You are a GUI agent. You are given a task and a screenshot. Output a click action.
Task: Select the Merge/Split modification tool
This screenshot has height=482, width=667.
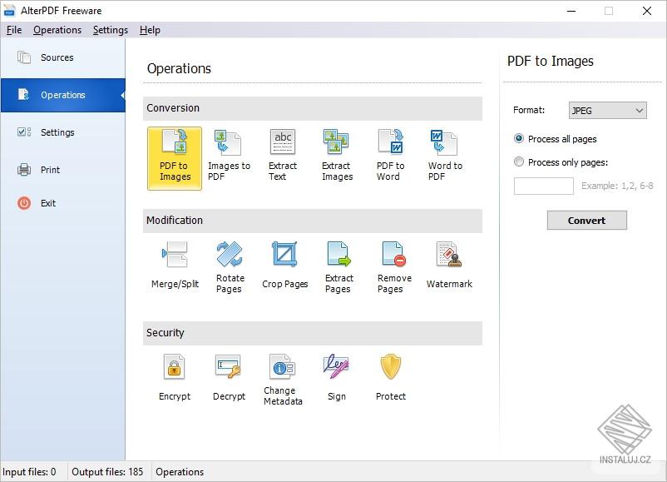click(174, 266)
